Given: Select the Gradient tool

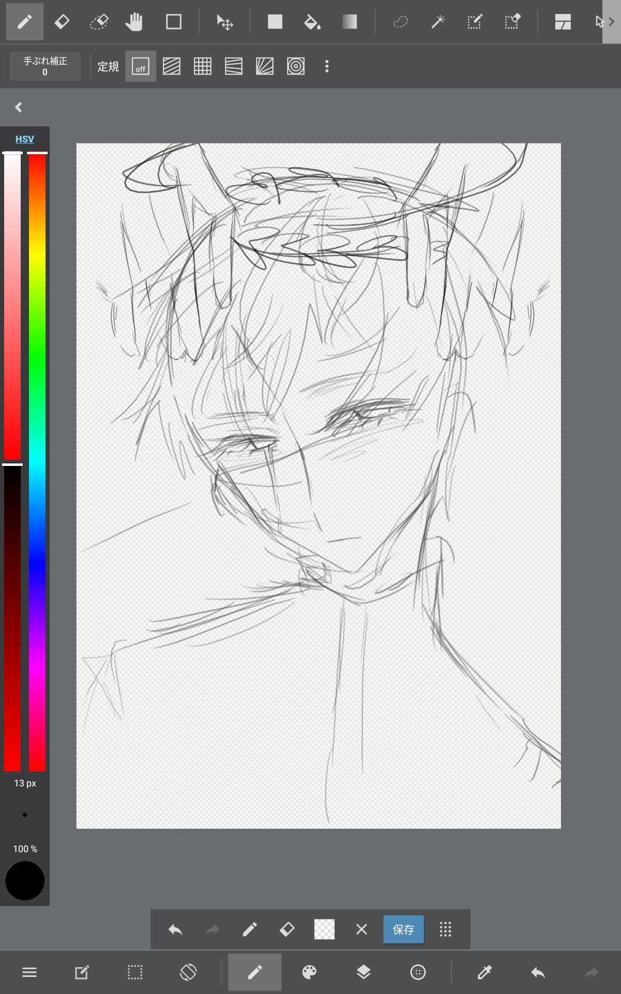Looking at the screenshot, I should [x=349, y=22].
